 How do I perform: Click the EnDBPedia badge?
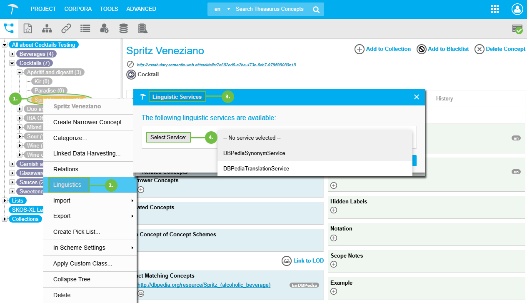tap(304, 285)
